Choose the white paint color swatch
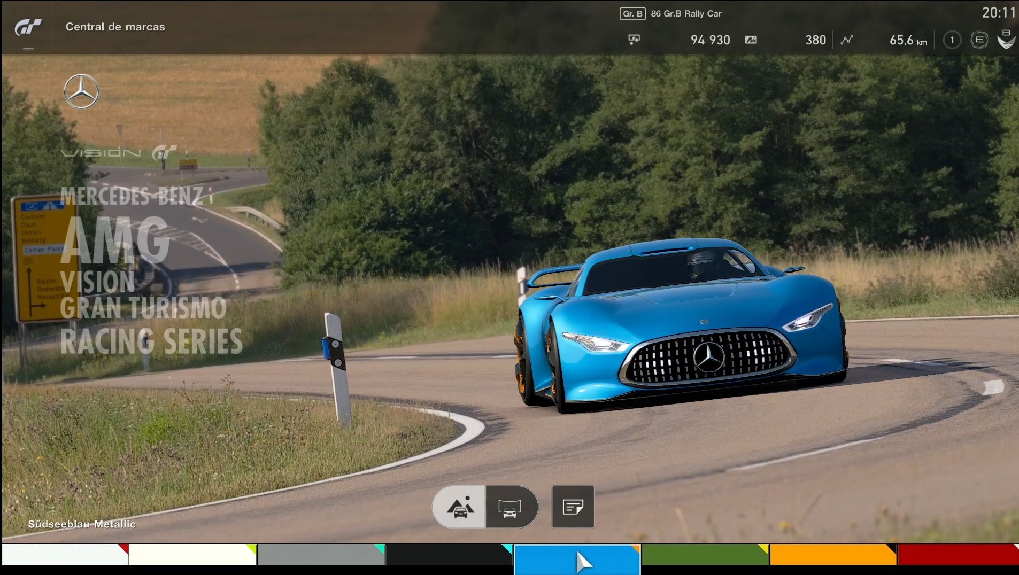This screenshot has width=1019, height=575. [x=64, y=555]
